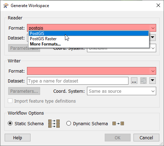Browse for Writer dataset with ellipsis button

click(134, 81)
